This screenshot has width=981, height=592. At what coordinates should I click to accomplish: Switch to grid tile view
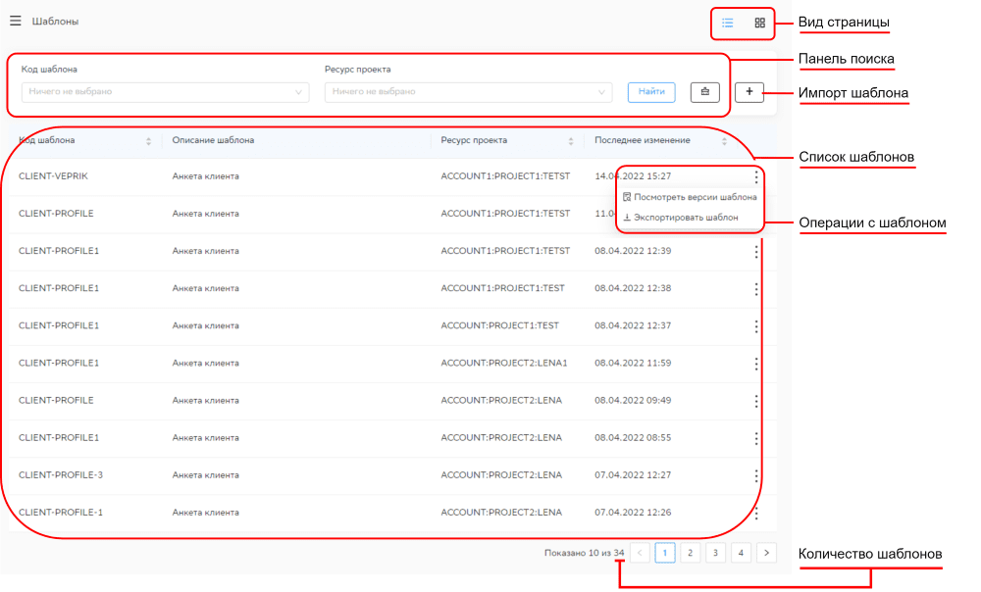[759, 23]
